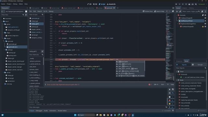Collapse the Grenade root node

(177, 15)
